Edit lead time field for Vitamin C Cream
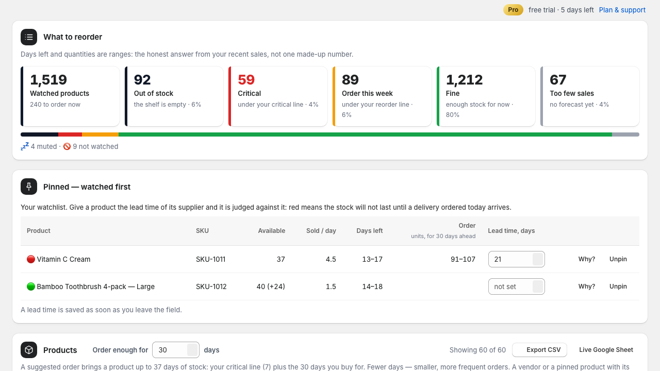 click(x=517, y=259)
